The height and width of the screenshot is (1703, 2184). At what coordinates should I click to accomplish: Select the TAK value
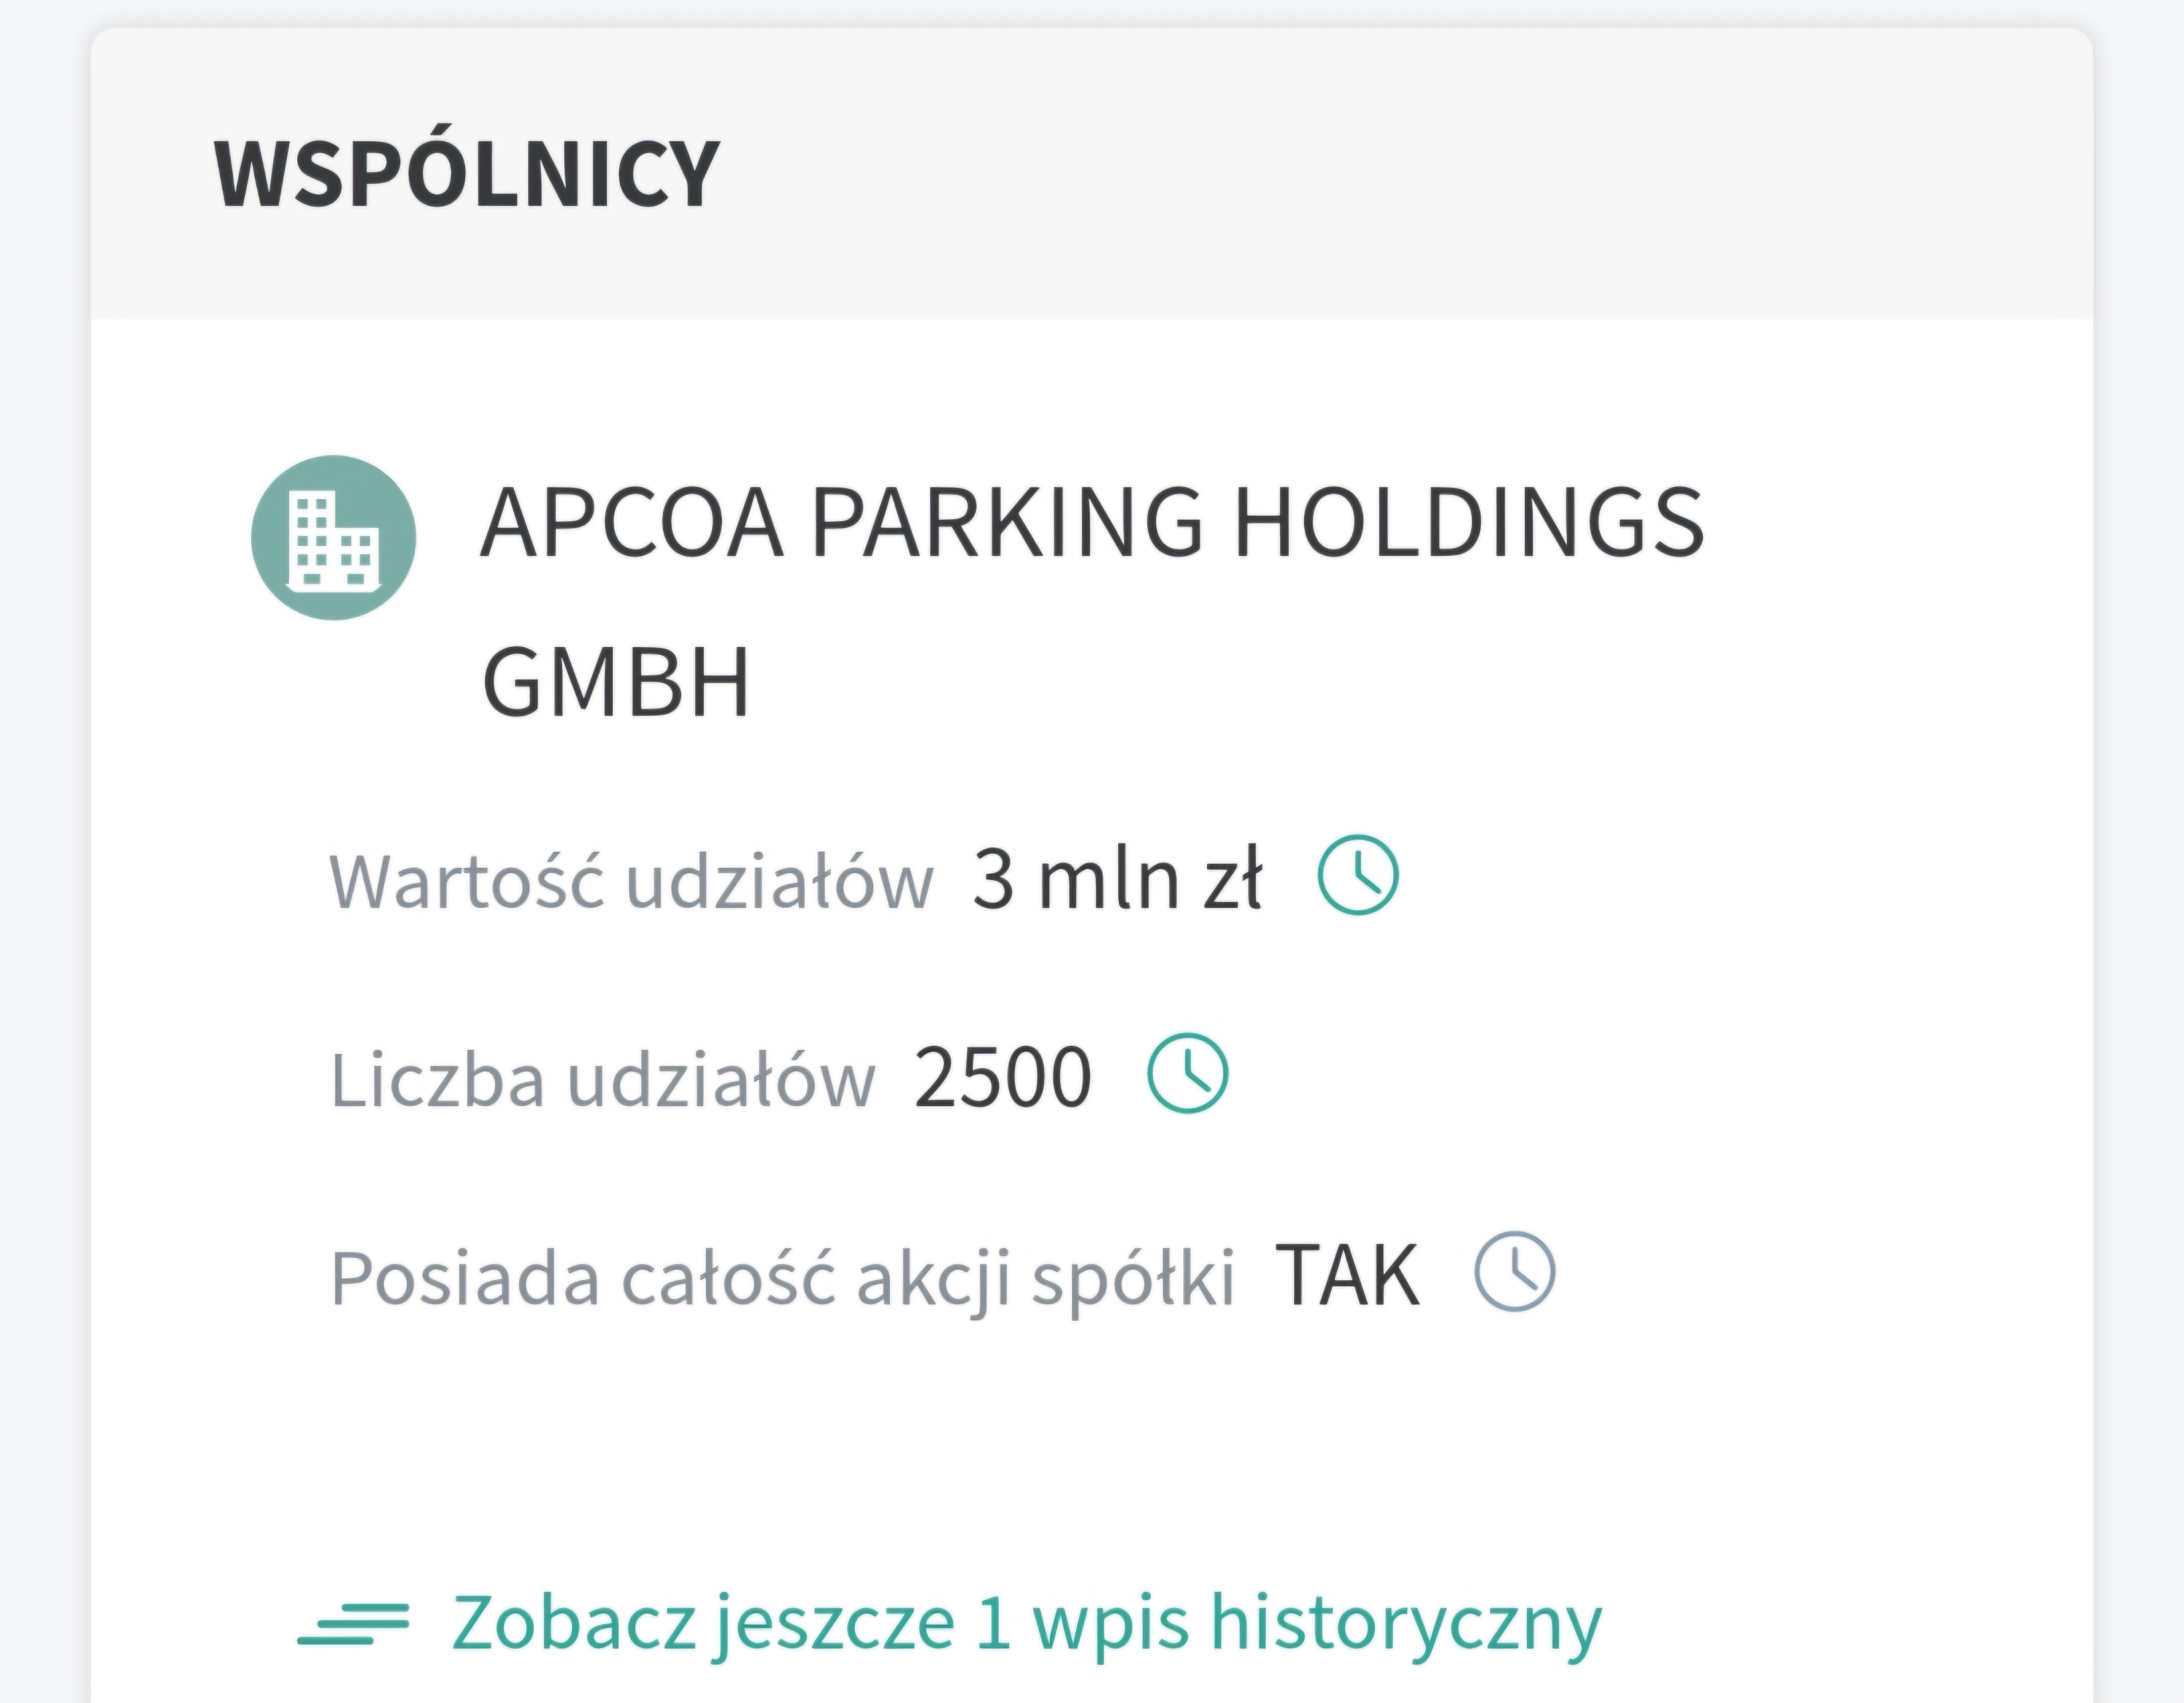pyautogui.click(x=1347, y=1274)
